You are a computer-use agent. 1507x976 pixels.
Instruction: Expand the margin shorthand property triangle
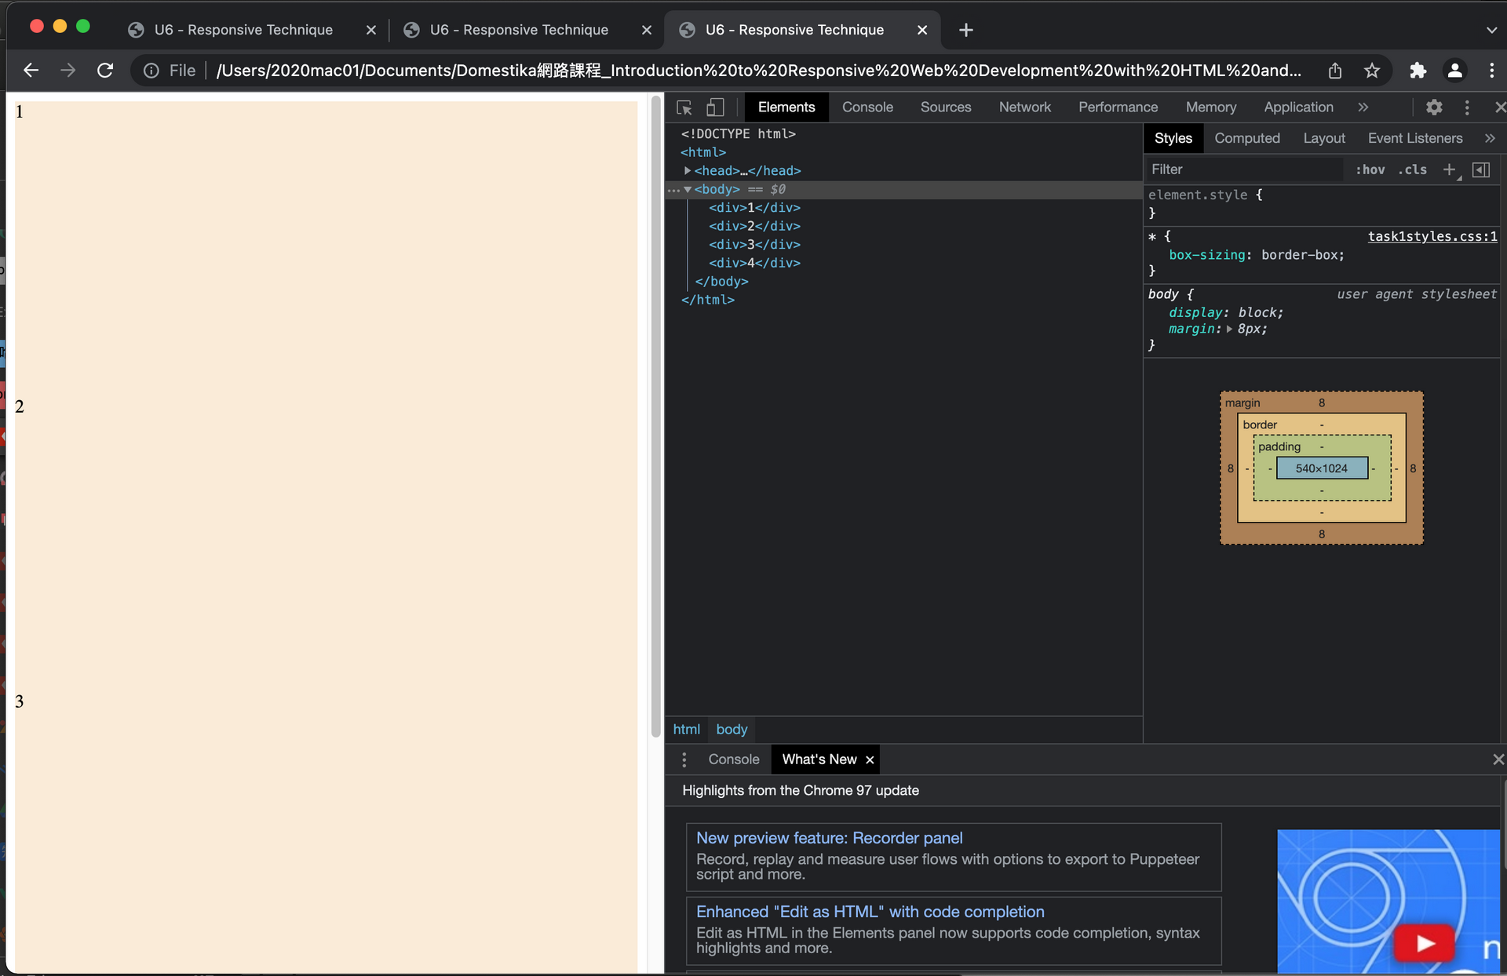(1229, 330)
